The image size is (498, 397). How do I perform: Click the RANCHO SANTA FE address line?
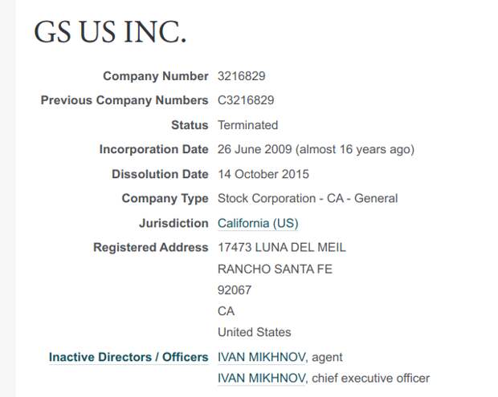click(x=275, y=269)
